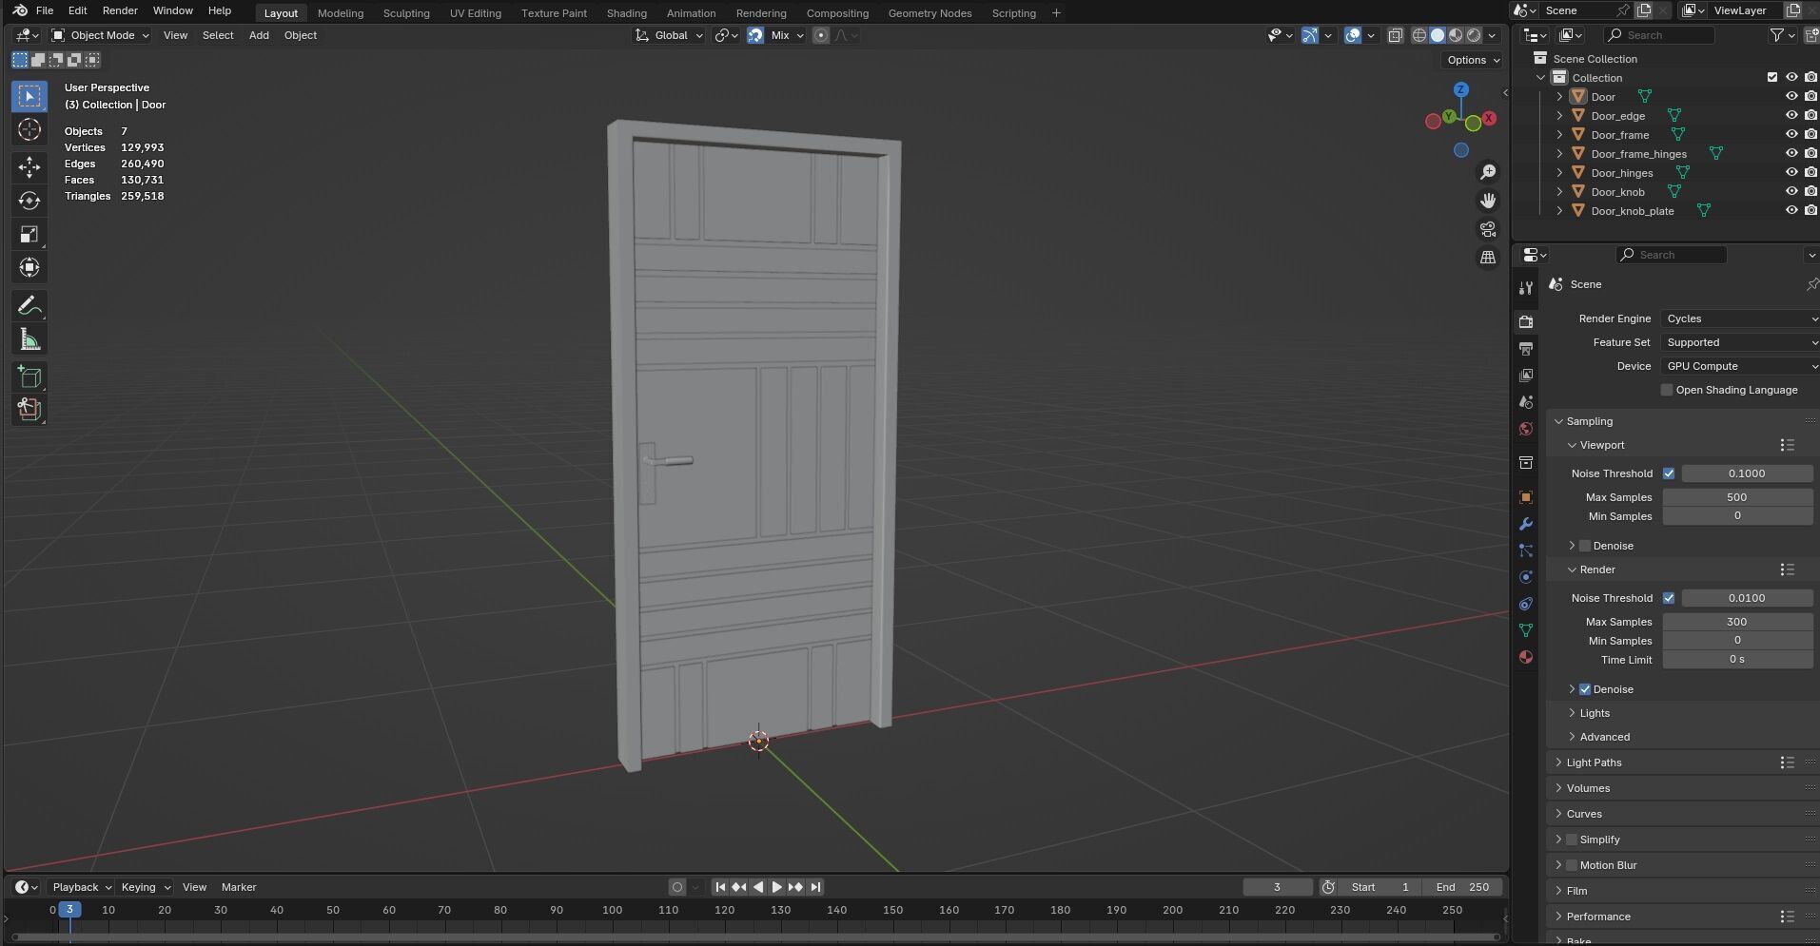This screenshot has height=946, width=1820.
Task: Play the animation forward
Action: point(776,887)
